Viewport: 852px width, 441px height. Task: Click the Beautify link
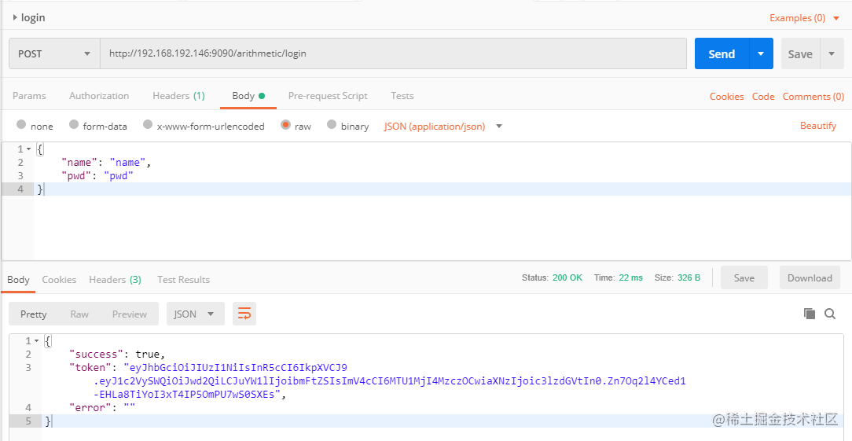tap(817, 126)
